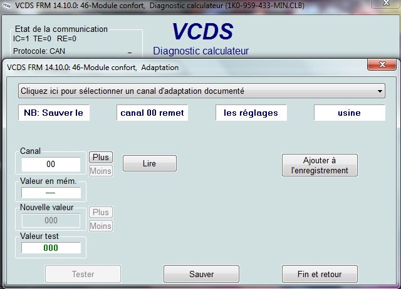Click the VCDS icon in main title bar
Viewport: 401px width, 289px height.
click(7, 6)
